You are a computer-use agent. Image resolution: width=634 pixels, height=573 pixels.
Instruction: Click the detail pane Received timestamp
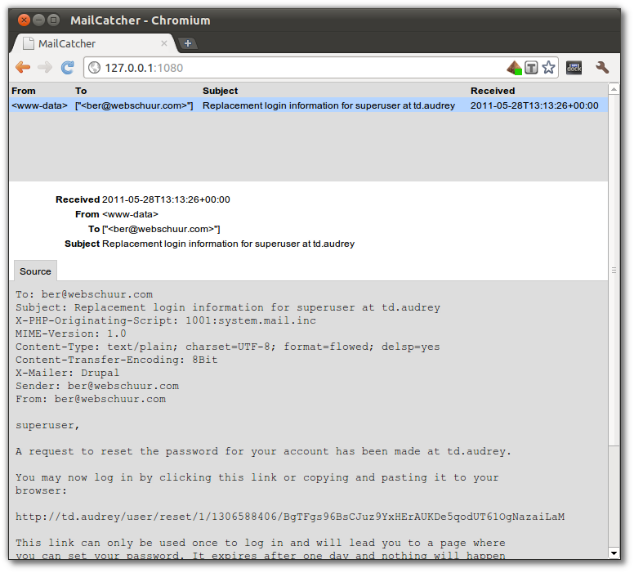tap(166, 199)
